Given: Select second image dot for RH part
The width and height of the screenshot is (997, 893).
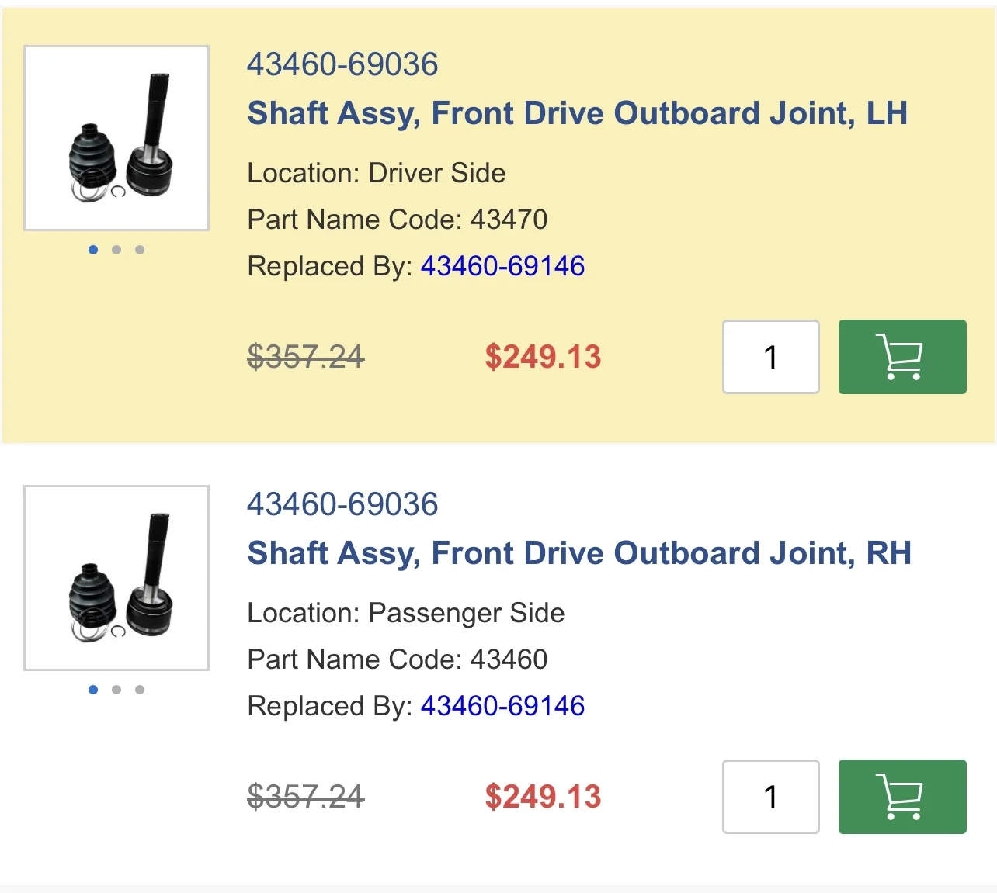Looking at the screenshot, I should [x=116, y=690].
